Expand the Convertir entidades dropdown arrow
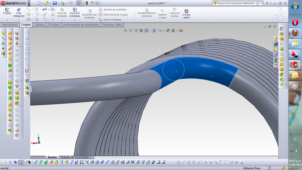302x170 pixels. point(75,20)
